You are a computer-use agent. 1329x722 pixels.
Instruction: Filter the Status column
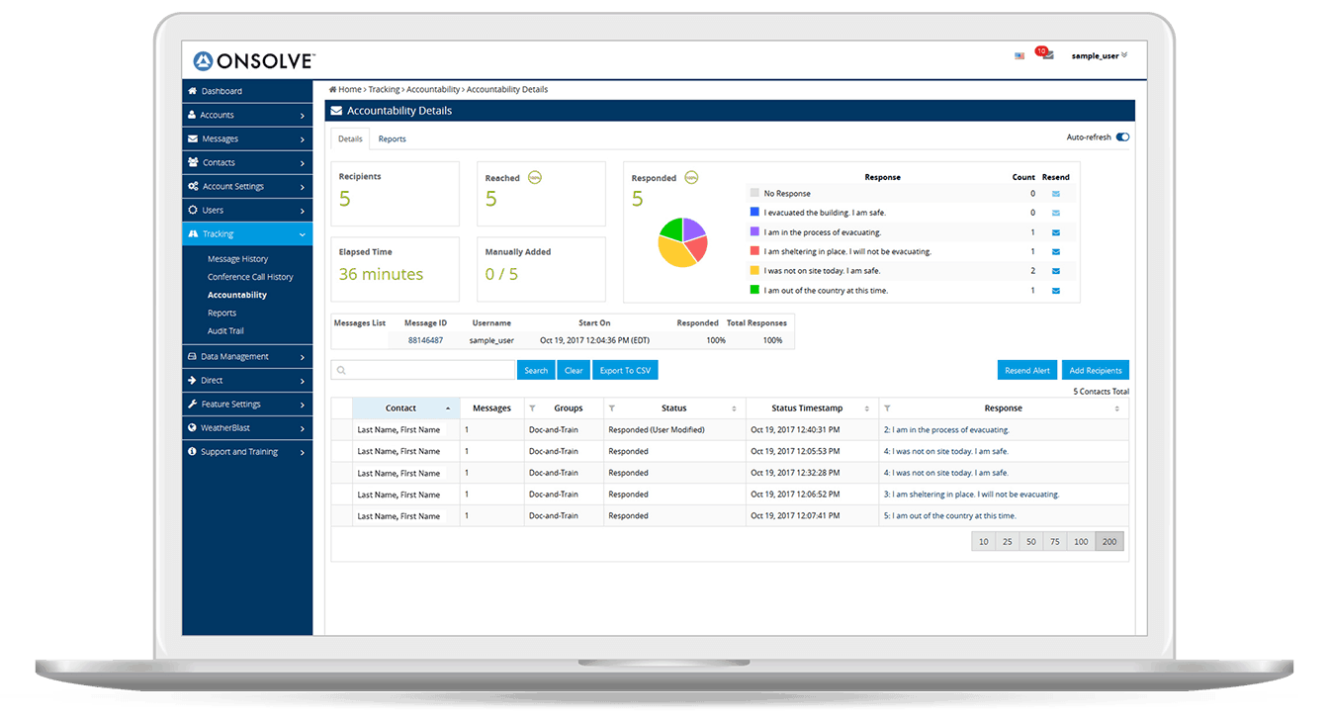pos(612,408)
